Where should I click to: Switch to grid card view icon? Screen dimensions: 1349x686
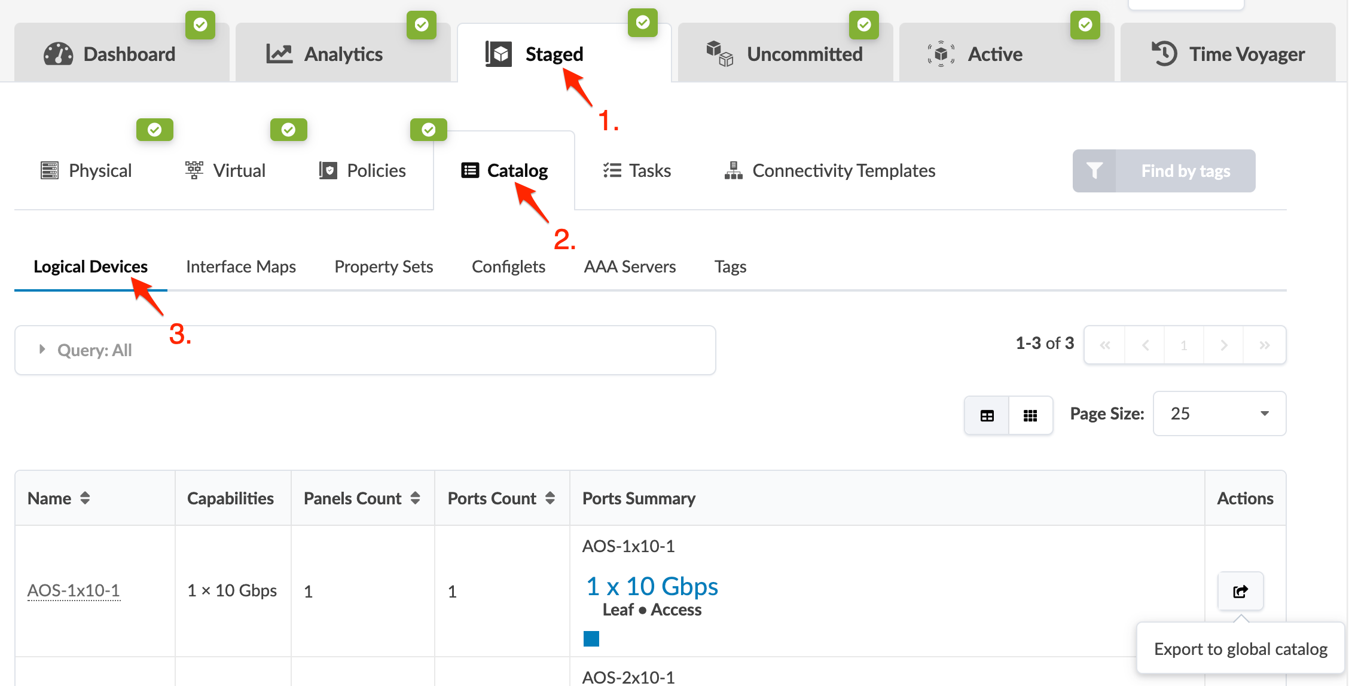1030,415
